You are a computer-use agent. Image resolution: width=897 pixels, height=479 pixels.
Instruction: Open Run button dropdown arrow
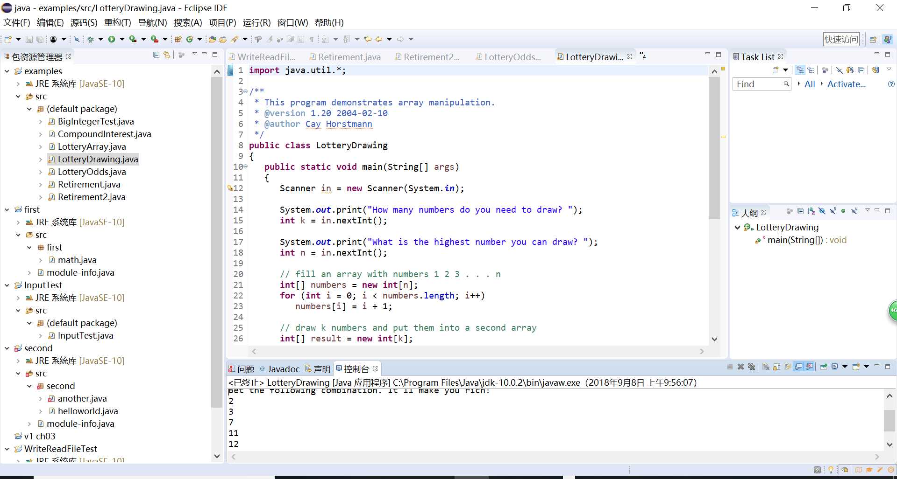point(122,39)
